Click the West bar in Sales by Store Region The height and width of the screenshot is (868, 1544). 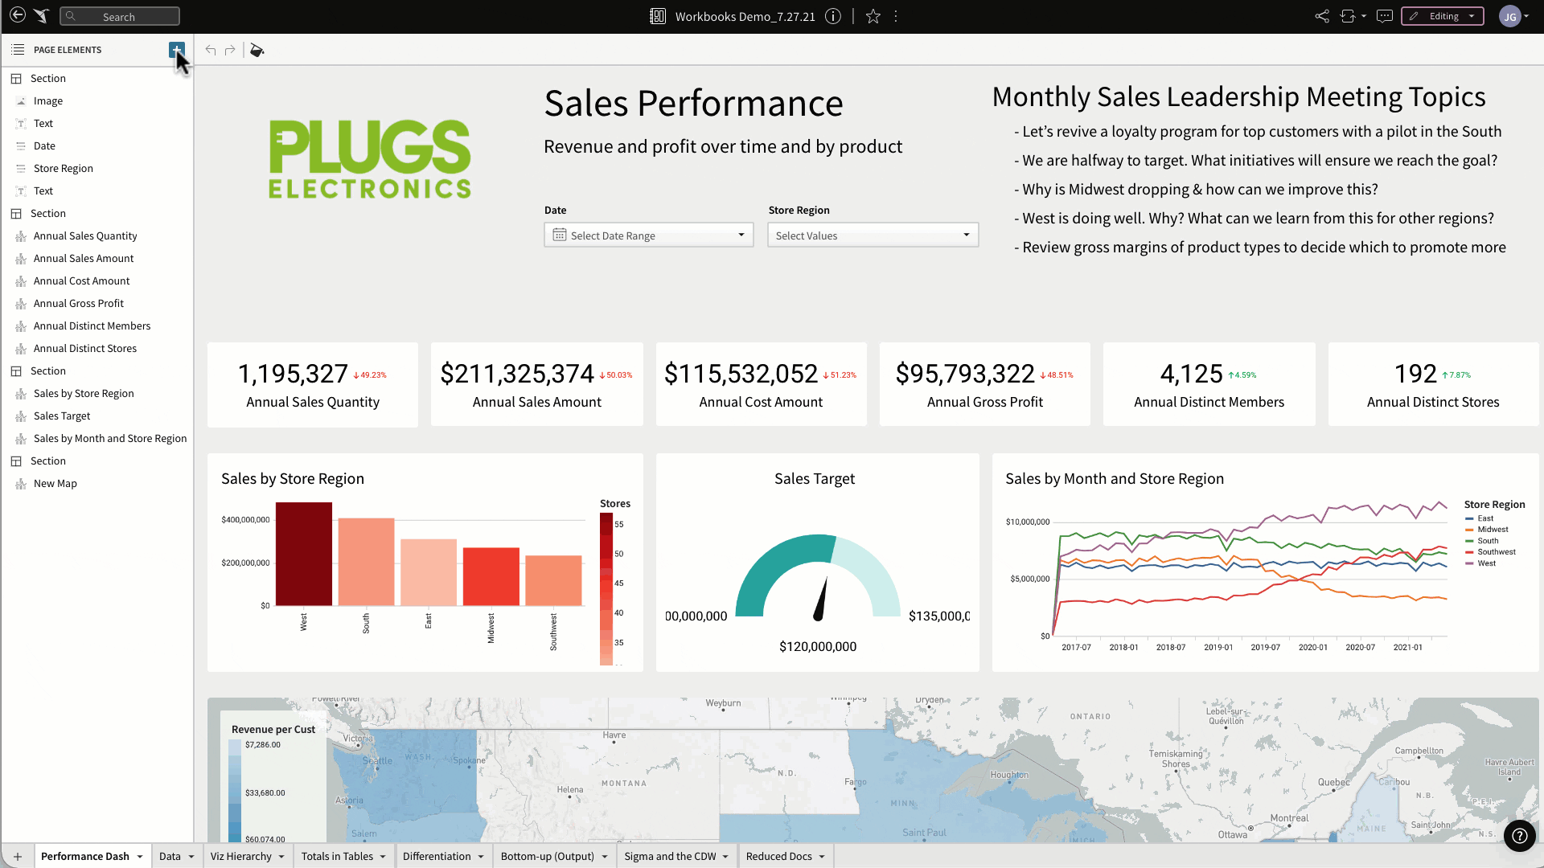coord(304,554)
